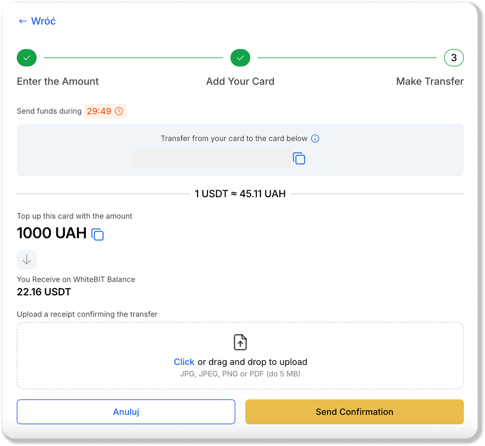
Task: Click the file format hint in the upload zone
Action: (x=240, y=374)
